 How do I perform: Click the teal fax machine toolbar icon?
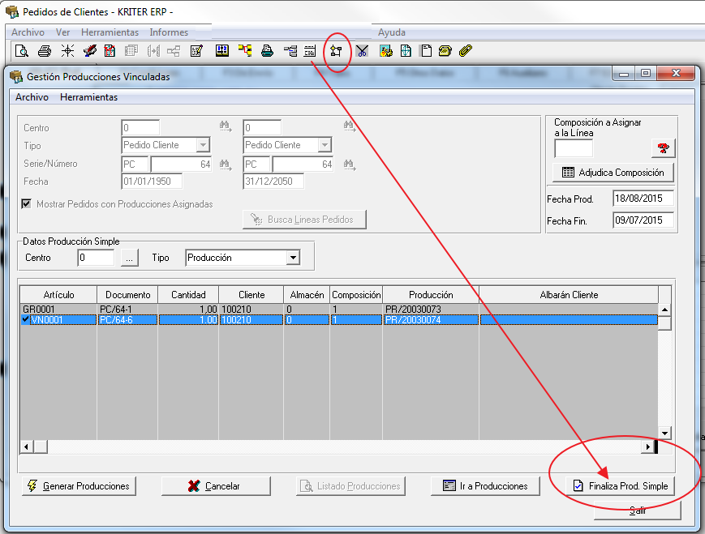[x=267, y=51]
